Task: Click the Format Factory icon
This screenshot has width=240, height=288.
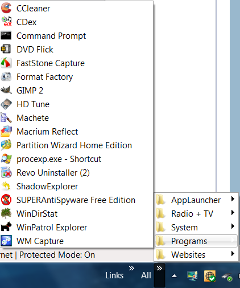Action: click(6, 77)
